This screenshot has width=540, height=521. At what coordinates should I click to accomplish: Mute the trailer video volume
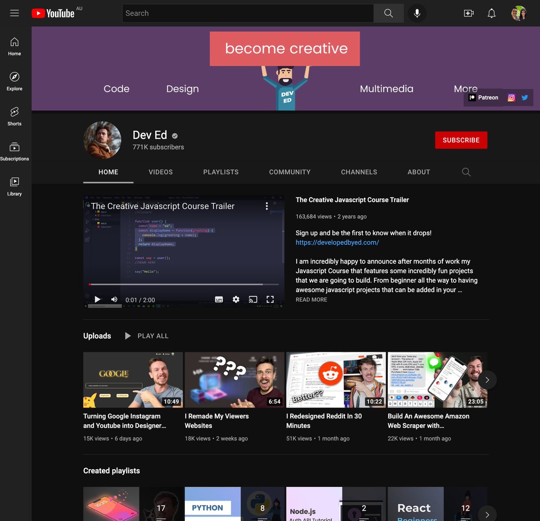click(114, 299)
